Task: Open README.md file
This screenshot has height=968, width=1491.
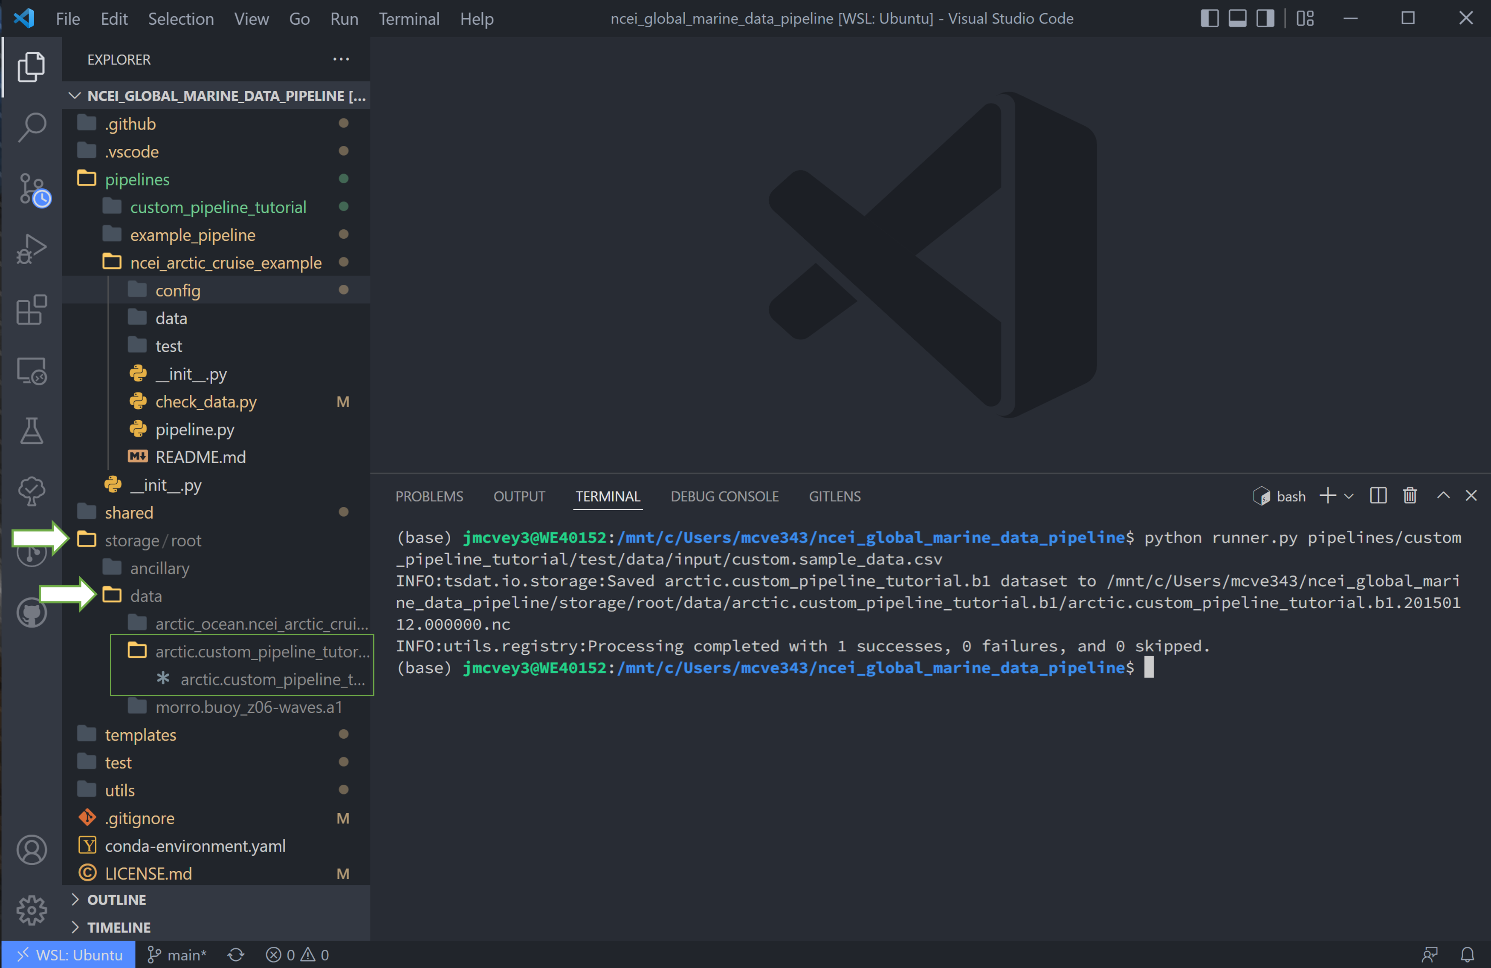Action: (216, 457)
